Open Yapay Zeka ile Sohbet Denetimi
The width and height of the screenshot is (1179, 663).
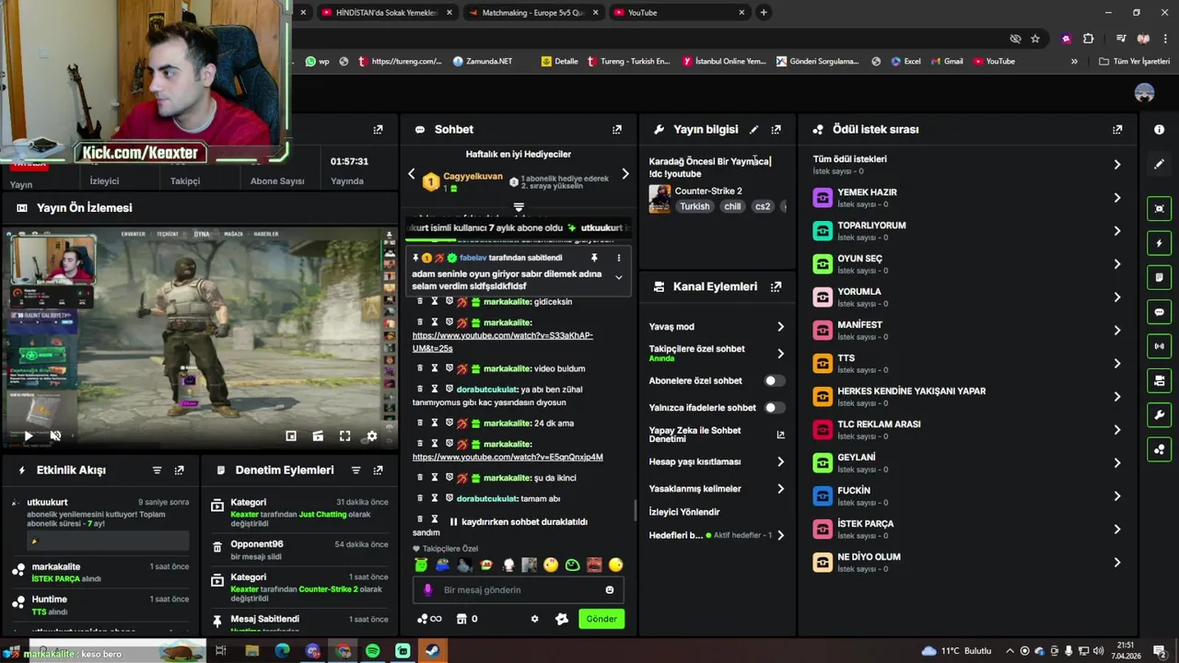tap(717, 435)
